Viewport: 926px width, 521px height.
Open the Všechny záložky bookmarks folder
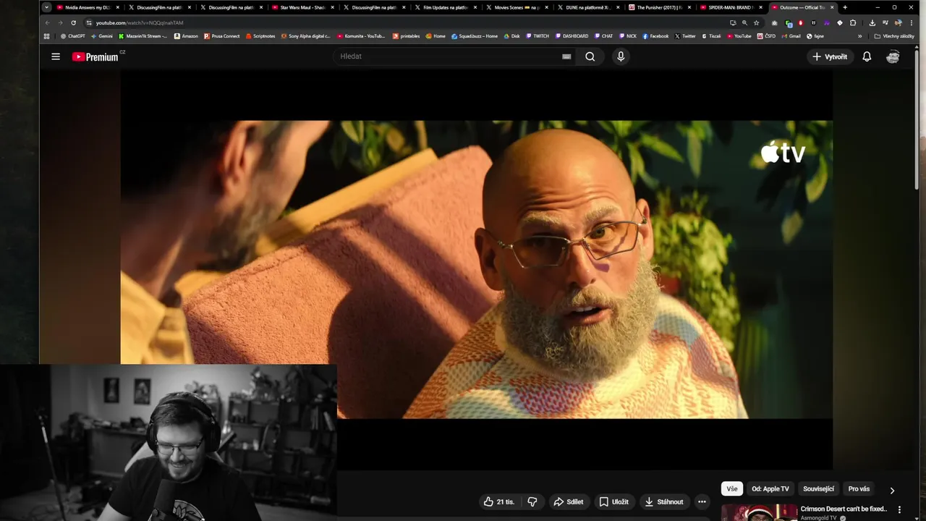pos(894,36)
